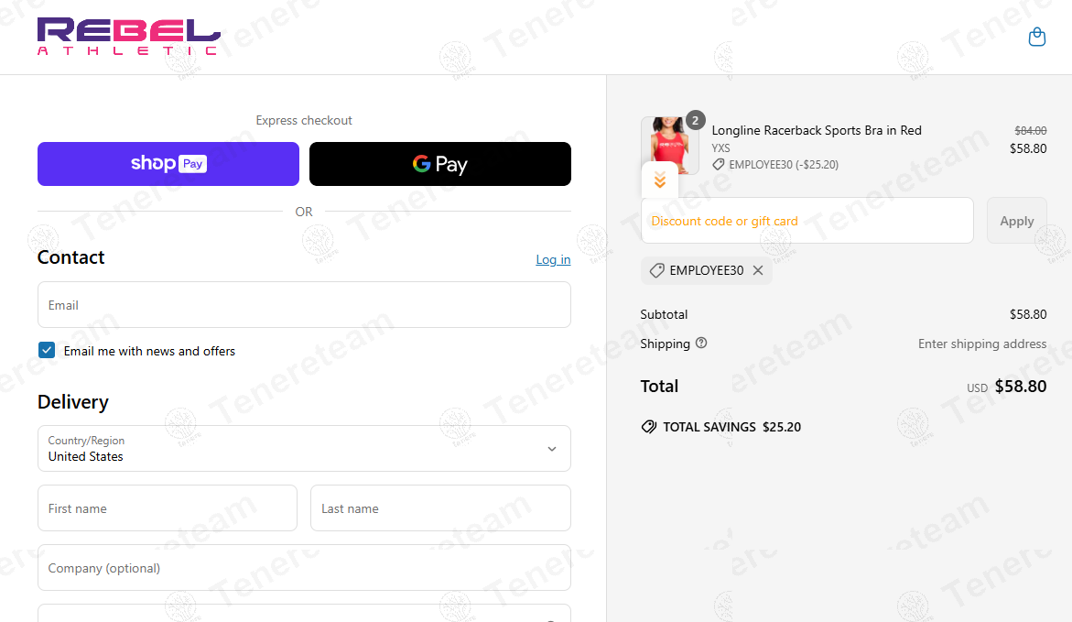Click the First name field
Screen dimensions: 1072x622
pos(168,508)
